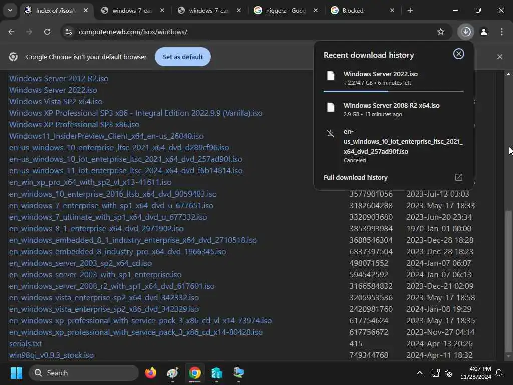Viewport: 513px width, 385px height.
Task: Open Chrome icon in the taskbar
Action: [195, 373]
